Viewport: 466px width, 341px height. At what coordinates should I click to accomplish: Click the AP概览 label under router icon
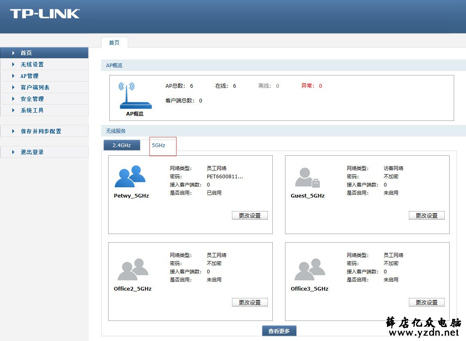pyautogui.click(x=135, y=114)
